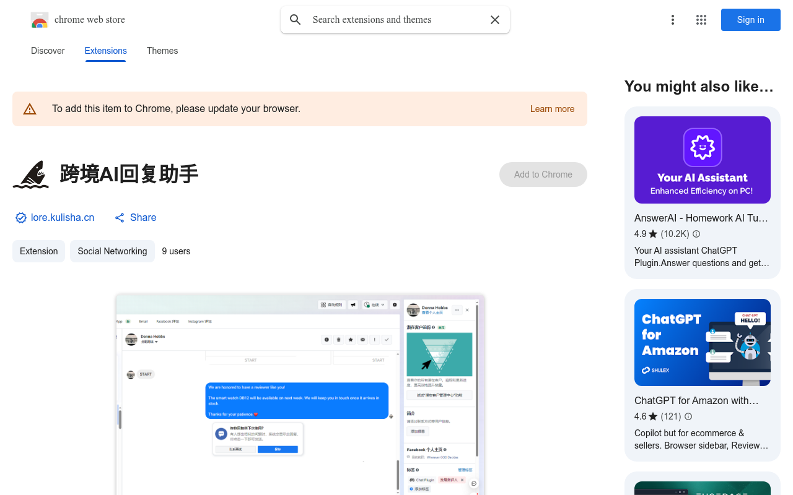Click warning triangle in the update banner
Viewport: 793px width, 495px height.
click(x=30, y=108)
